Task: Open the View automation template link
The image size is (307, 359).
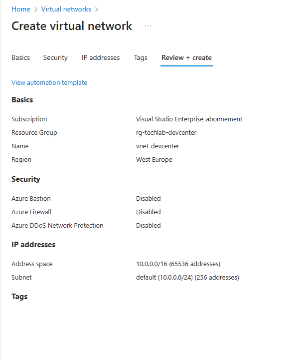Action: pyautogui.click(x=49, y=82)
